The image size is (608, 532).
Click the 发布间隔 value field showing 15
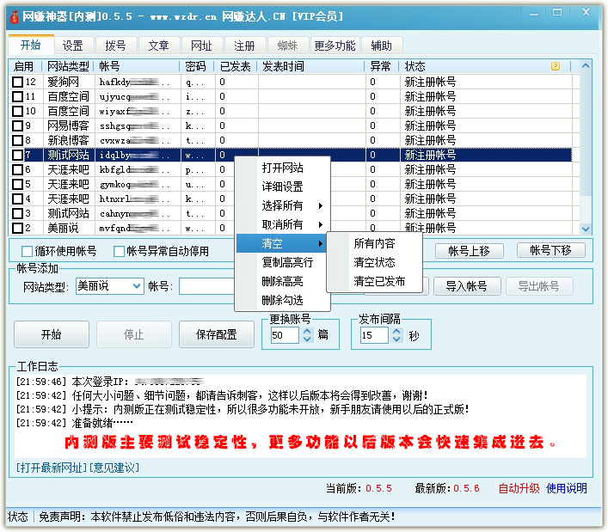point(375,335)
